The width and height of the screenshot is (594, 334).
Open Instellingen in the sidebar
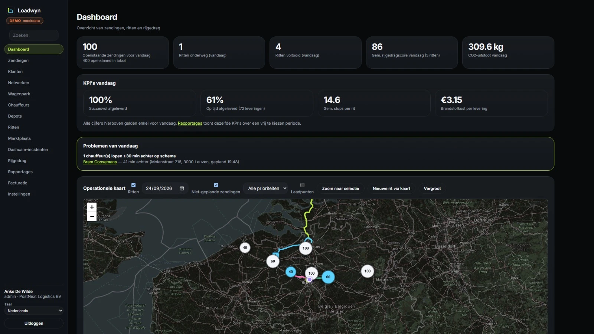coord(34,194)
